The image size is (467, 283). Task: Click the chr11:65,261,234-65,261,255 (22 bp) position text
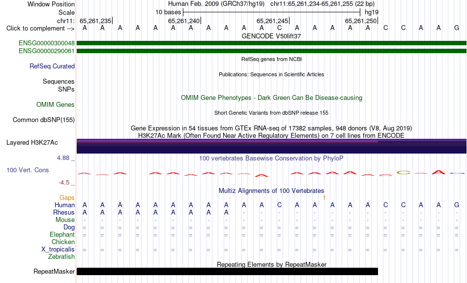pos(322,4)
